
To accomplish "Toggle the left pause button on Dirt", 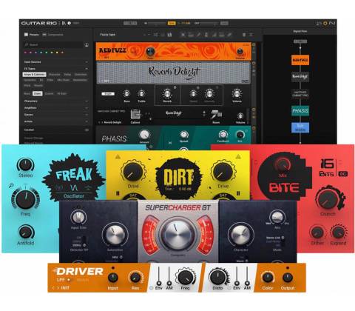I will (118, 193).
